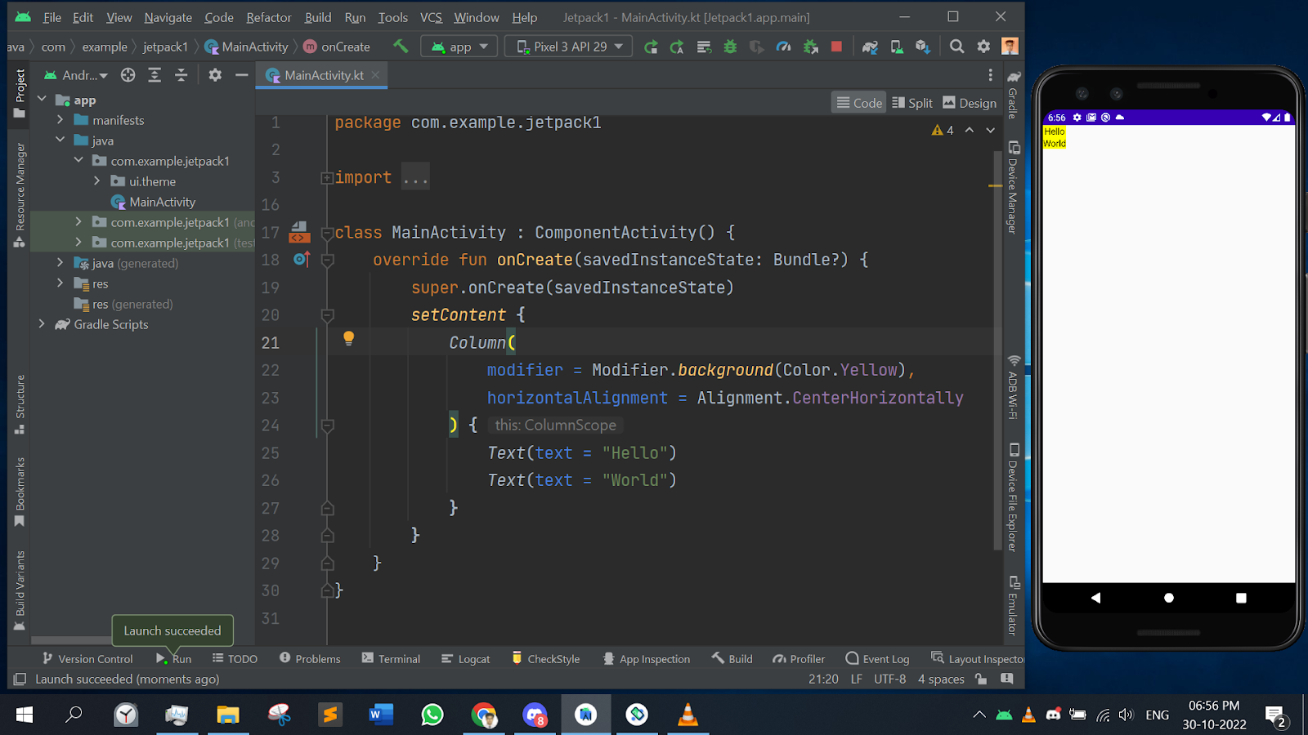This screenshot has height=735, width=1308.
Task: Hide the Project tool window
Action: (241, 75)
